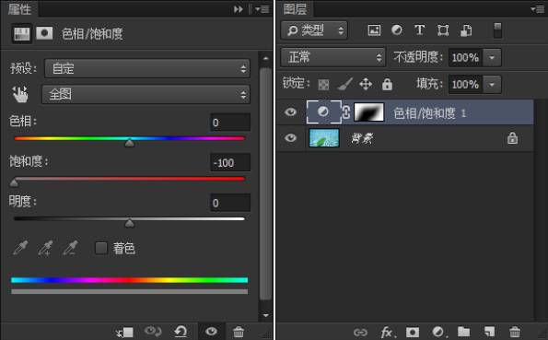This screenshot has width=548, height=340.
Task: Hide the 背景 layer eye icon
Action: 290,138
